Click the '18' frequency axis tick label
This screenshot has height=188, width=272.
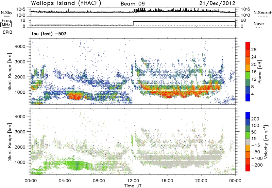coord(23,20)
